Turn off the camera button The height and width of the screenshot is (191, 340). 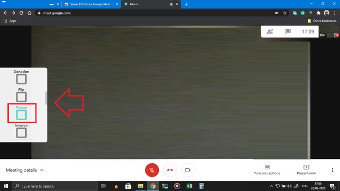[188, 170]
